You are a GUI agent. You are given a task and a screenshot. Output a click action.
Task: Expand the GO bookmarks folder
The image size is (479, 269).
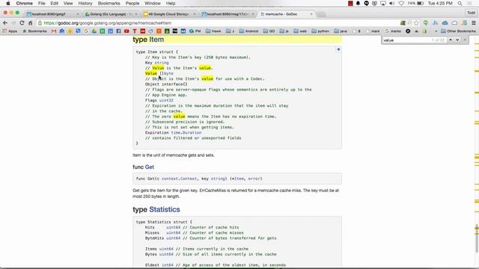point(269,31)
